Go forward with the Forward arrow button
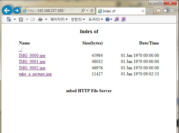 [x=17, y=10]
